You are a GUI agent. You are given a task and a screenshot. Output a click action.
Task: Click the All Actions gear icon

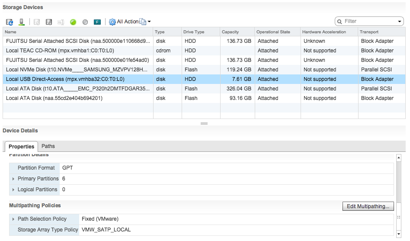[x=112, y=22]
